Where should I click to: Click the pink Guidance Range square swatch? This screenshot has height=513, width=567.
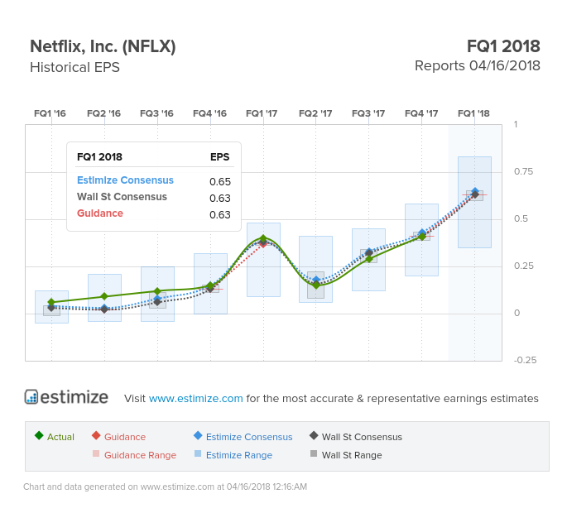click(x=96, y=453)
